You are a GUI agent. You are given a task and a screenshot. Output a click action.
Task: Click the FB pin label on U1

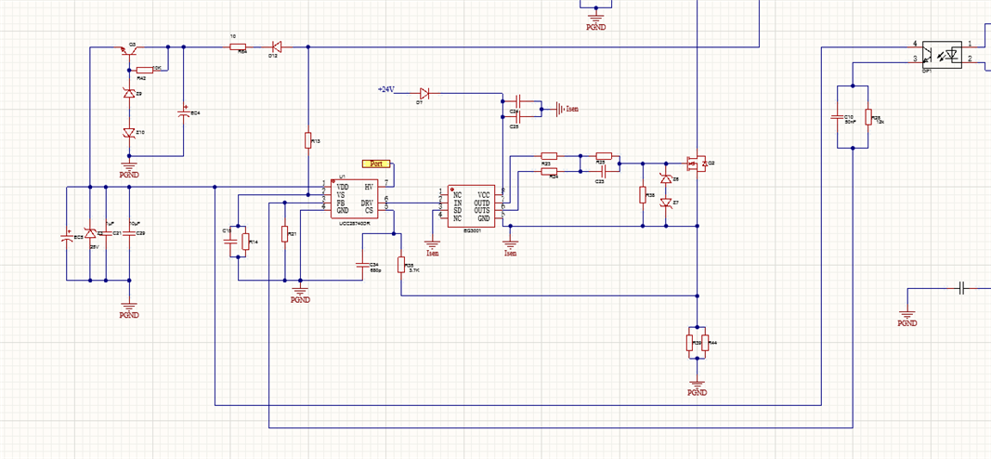pos(340,203)
